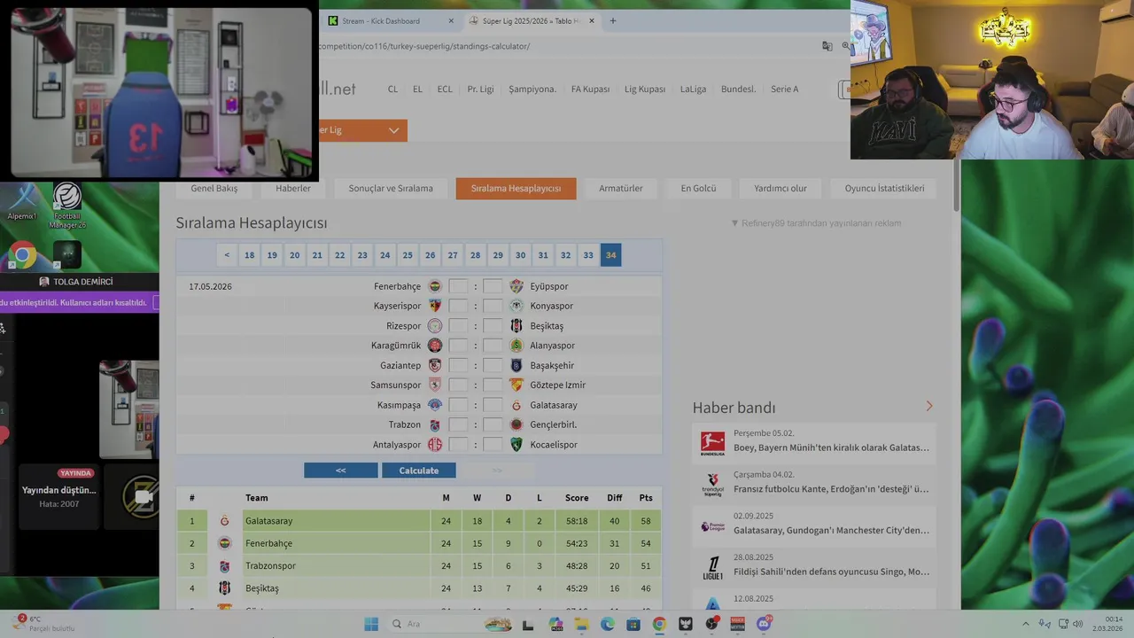Click the Calculate button
This screenshot has width=1134, height=638.
[x=419, y=471]
